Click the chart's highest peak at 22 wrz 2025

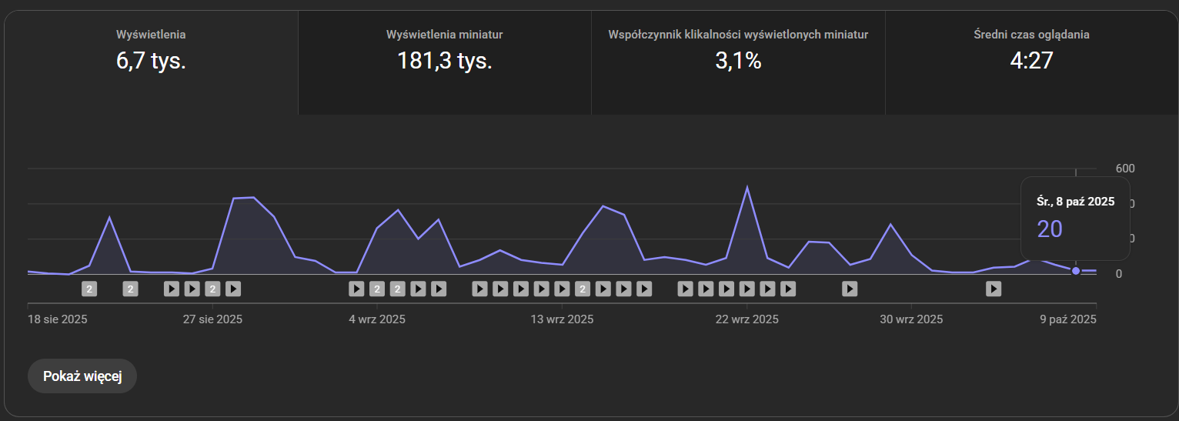pos(746,187)
